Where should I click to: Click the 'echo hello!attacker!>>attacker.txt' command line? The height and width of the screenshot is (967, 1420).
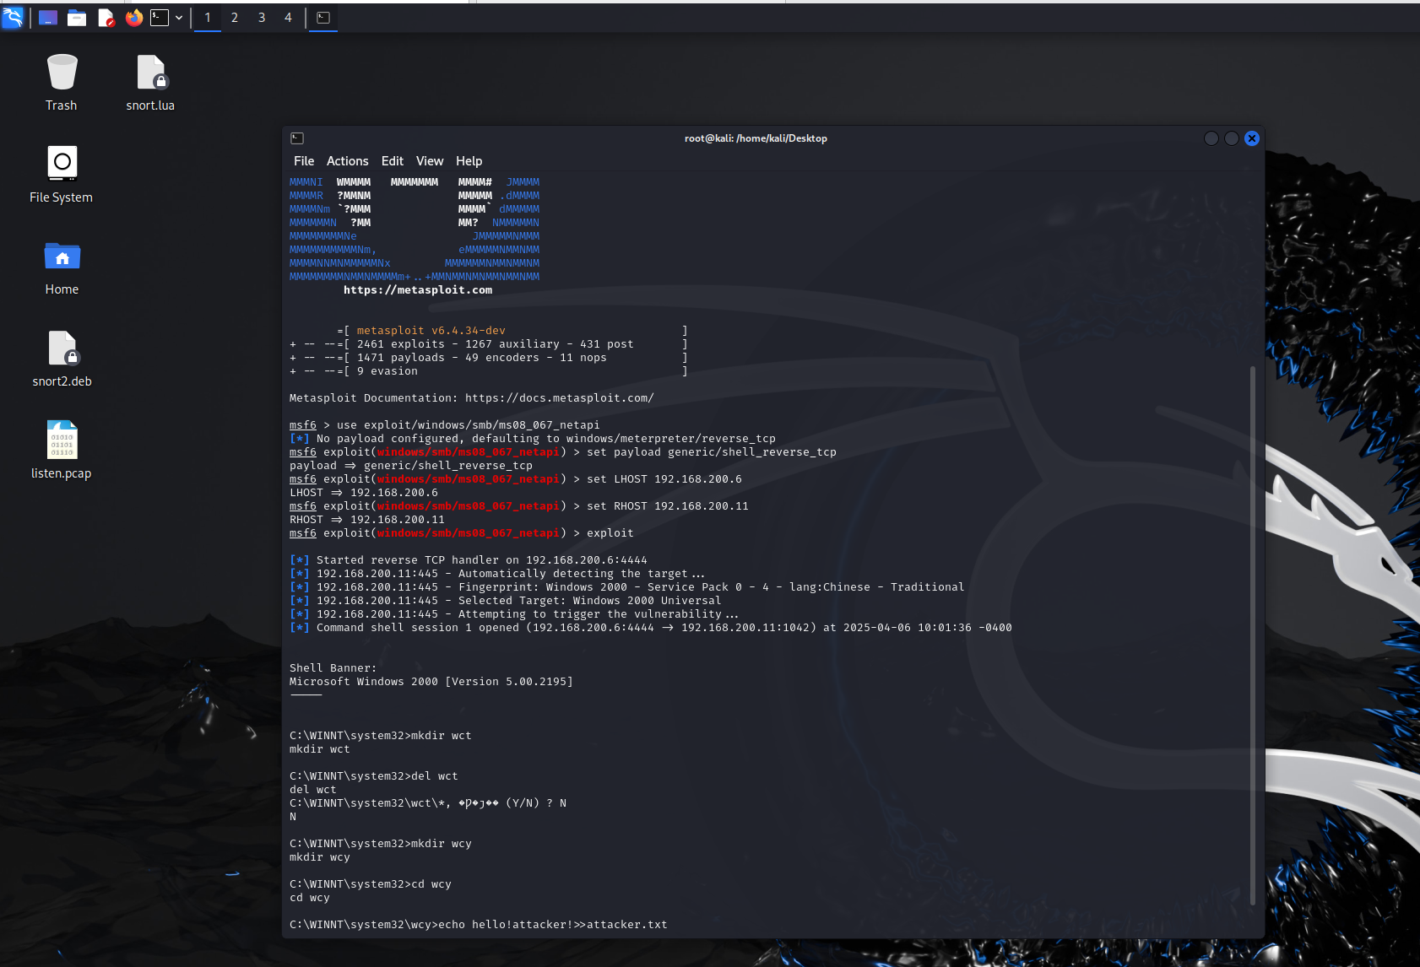479,925
